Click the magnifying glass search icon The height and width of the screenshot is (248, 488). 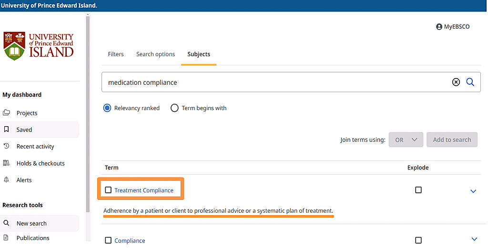(470, 82)
